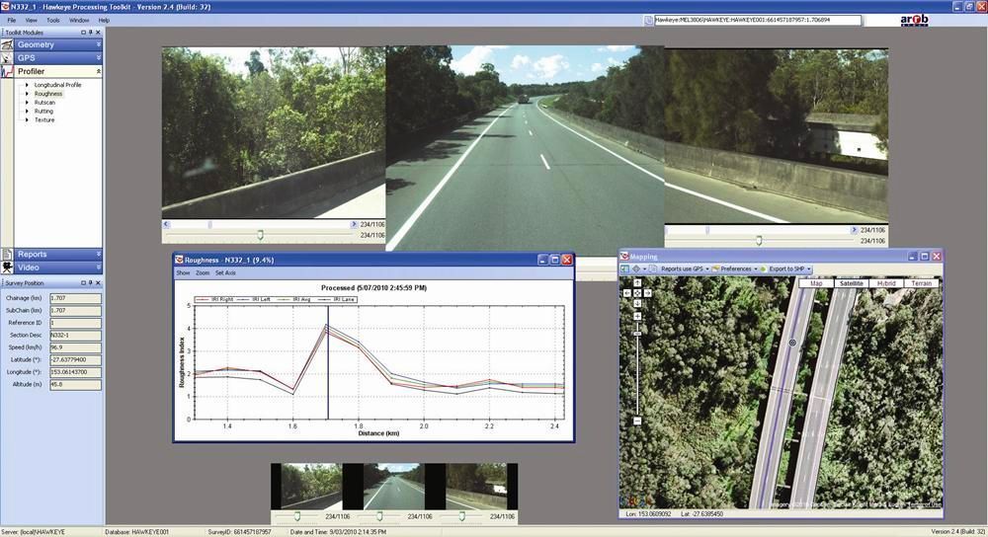Float the Toolkit Modules panel window

84,33
